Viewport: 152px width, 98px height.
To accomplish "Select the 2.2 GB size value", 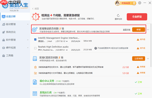I will (x=126, y=67).
